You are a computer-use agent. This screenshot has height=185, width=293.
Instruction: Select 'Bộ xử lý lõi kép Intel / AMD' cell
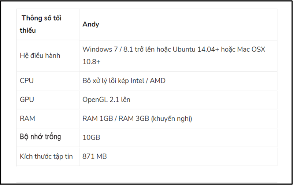[x=124, y=81]
